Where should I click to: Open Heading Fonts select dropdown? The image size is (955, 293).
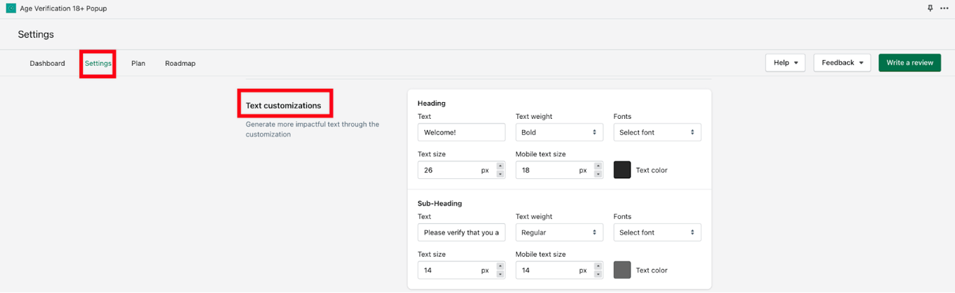656,132
